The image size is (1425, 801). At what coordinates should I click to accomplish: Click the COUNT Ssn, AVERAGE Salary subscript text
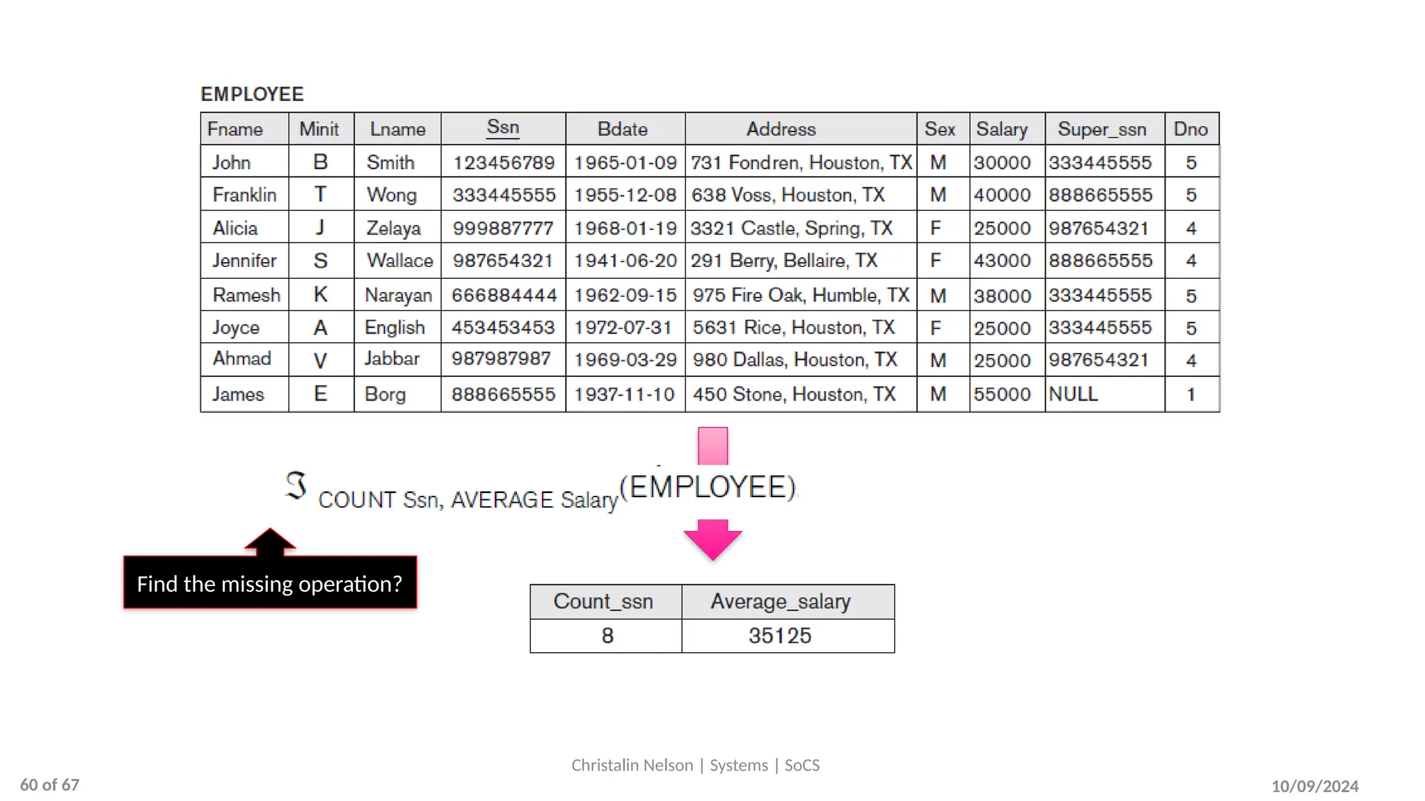pos(468,500)
